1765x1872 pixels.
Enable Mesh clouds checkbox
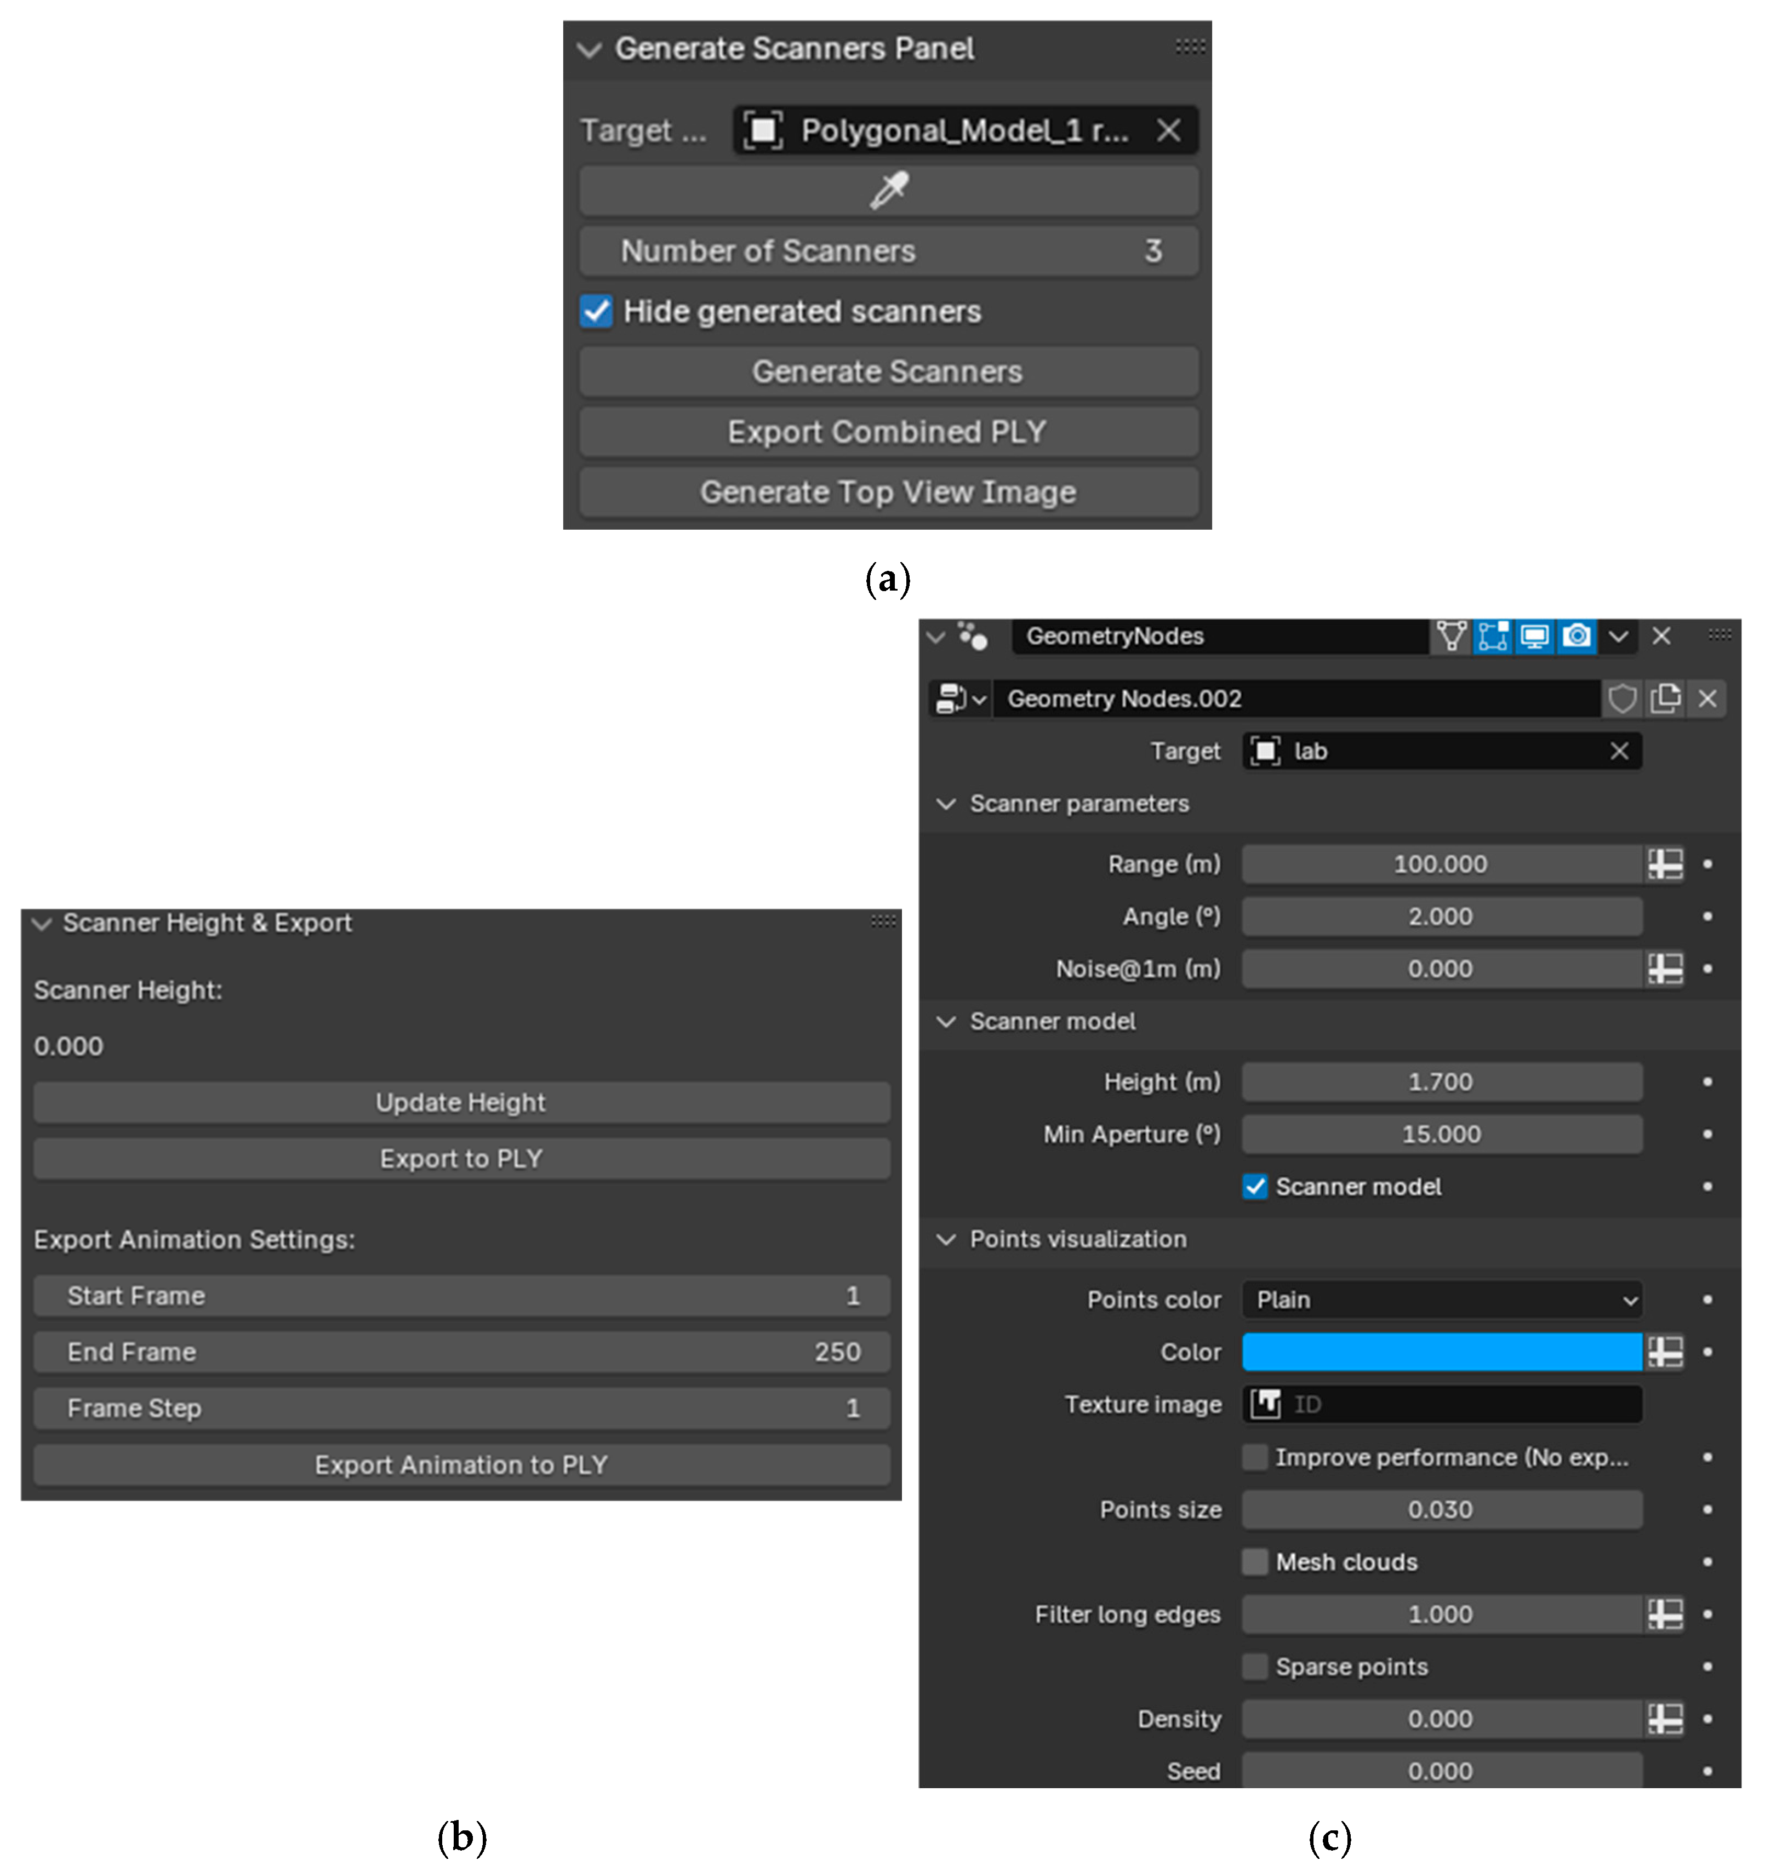[x=1254, y=1561]
